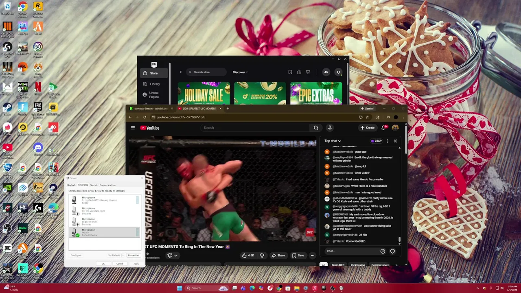Image resolution: width=521 pixels, height=293 pixels.
Task: Open YouTube notifications bell
Action: click(x=384, y=128)
